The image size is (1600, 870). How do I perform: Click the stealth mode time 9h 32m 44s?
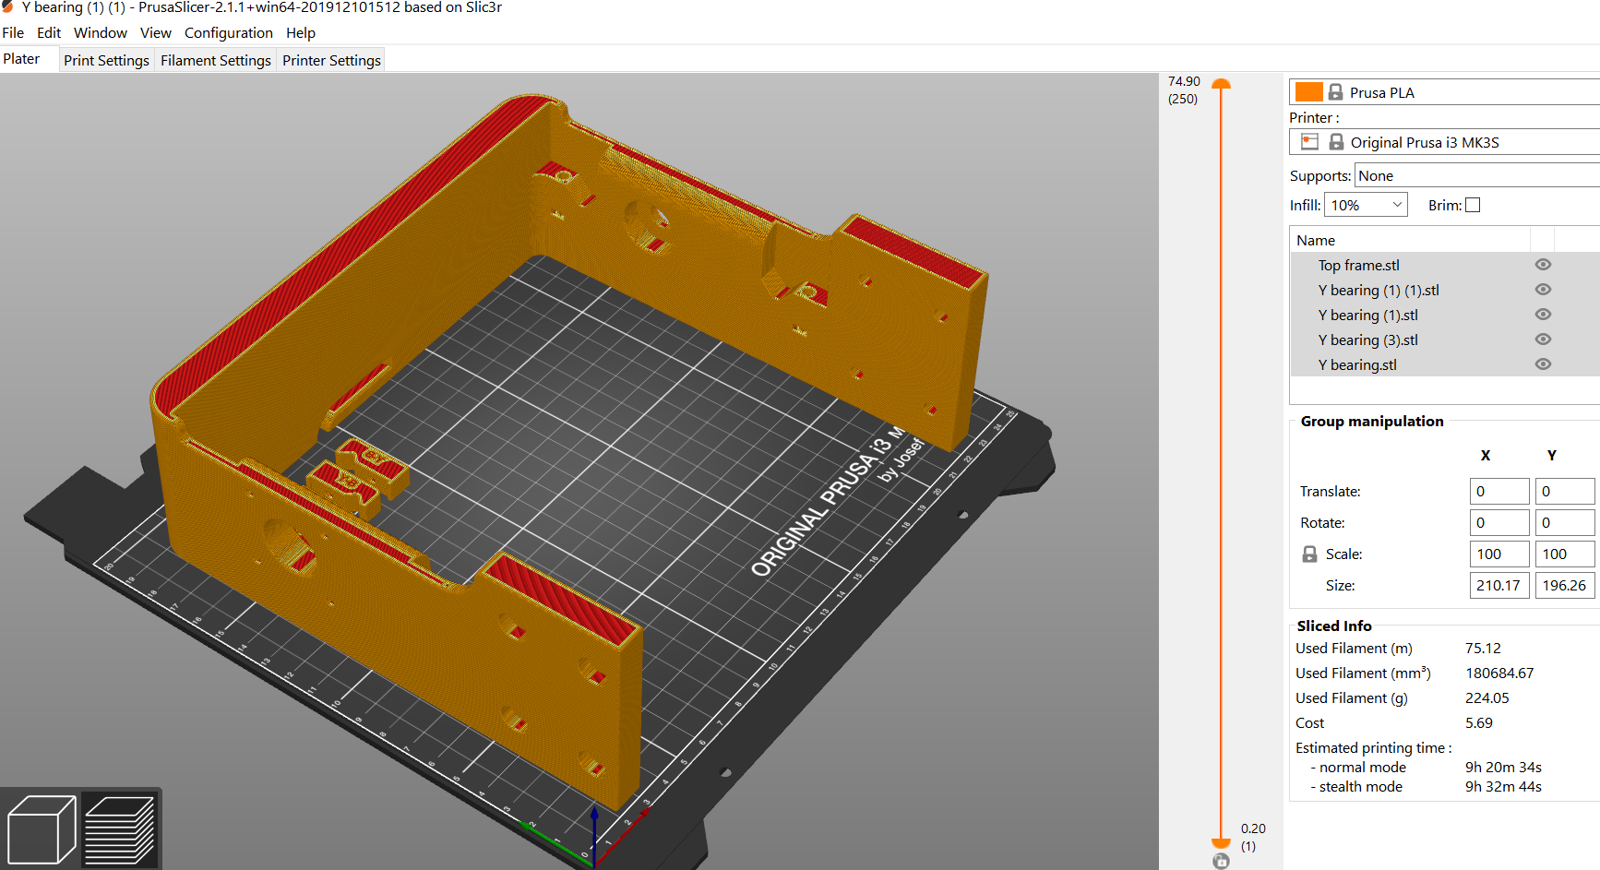point(1503,787)
